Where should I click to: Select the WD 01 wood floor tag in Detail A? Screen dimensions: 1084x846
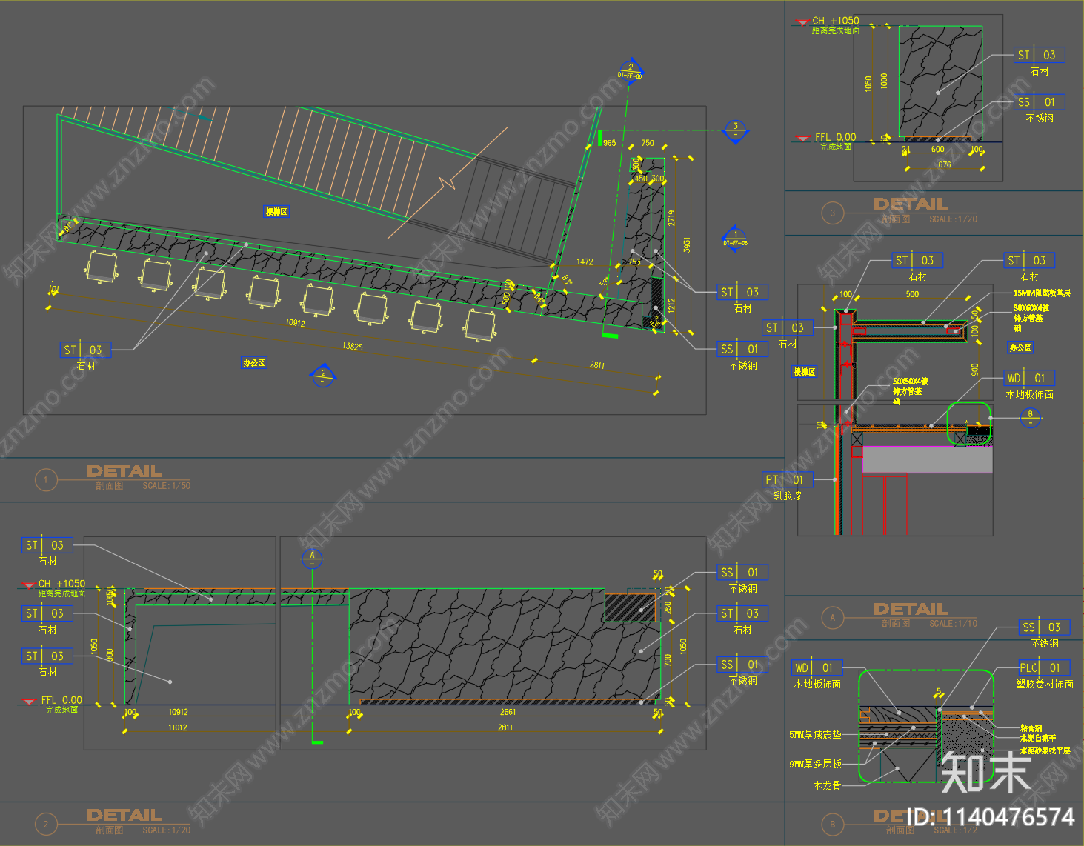[1029, 378]
